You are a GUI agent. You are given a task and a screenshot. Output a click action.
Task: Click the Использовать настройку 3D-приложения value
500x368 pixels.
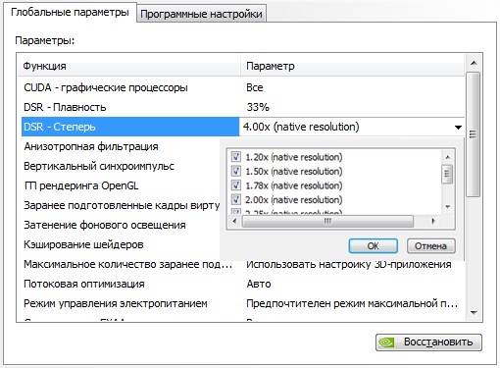click(349, 264)
